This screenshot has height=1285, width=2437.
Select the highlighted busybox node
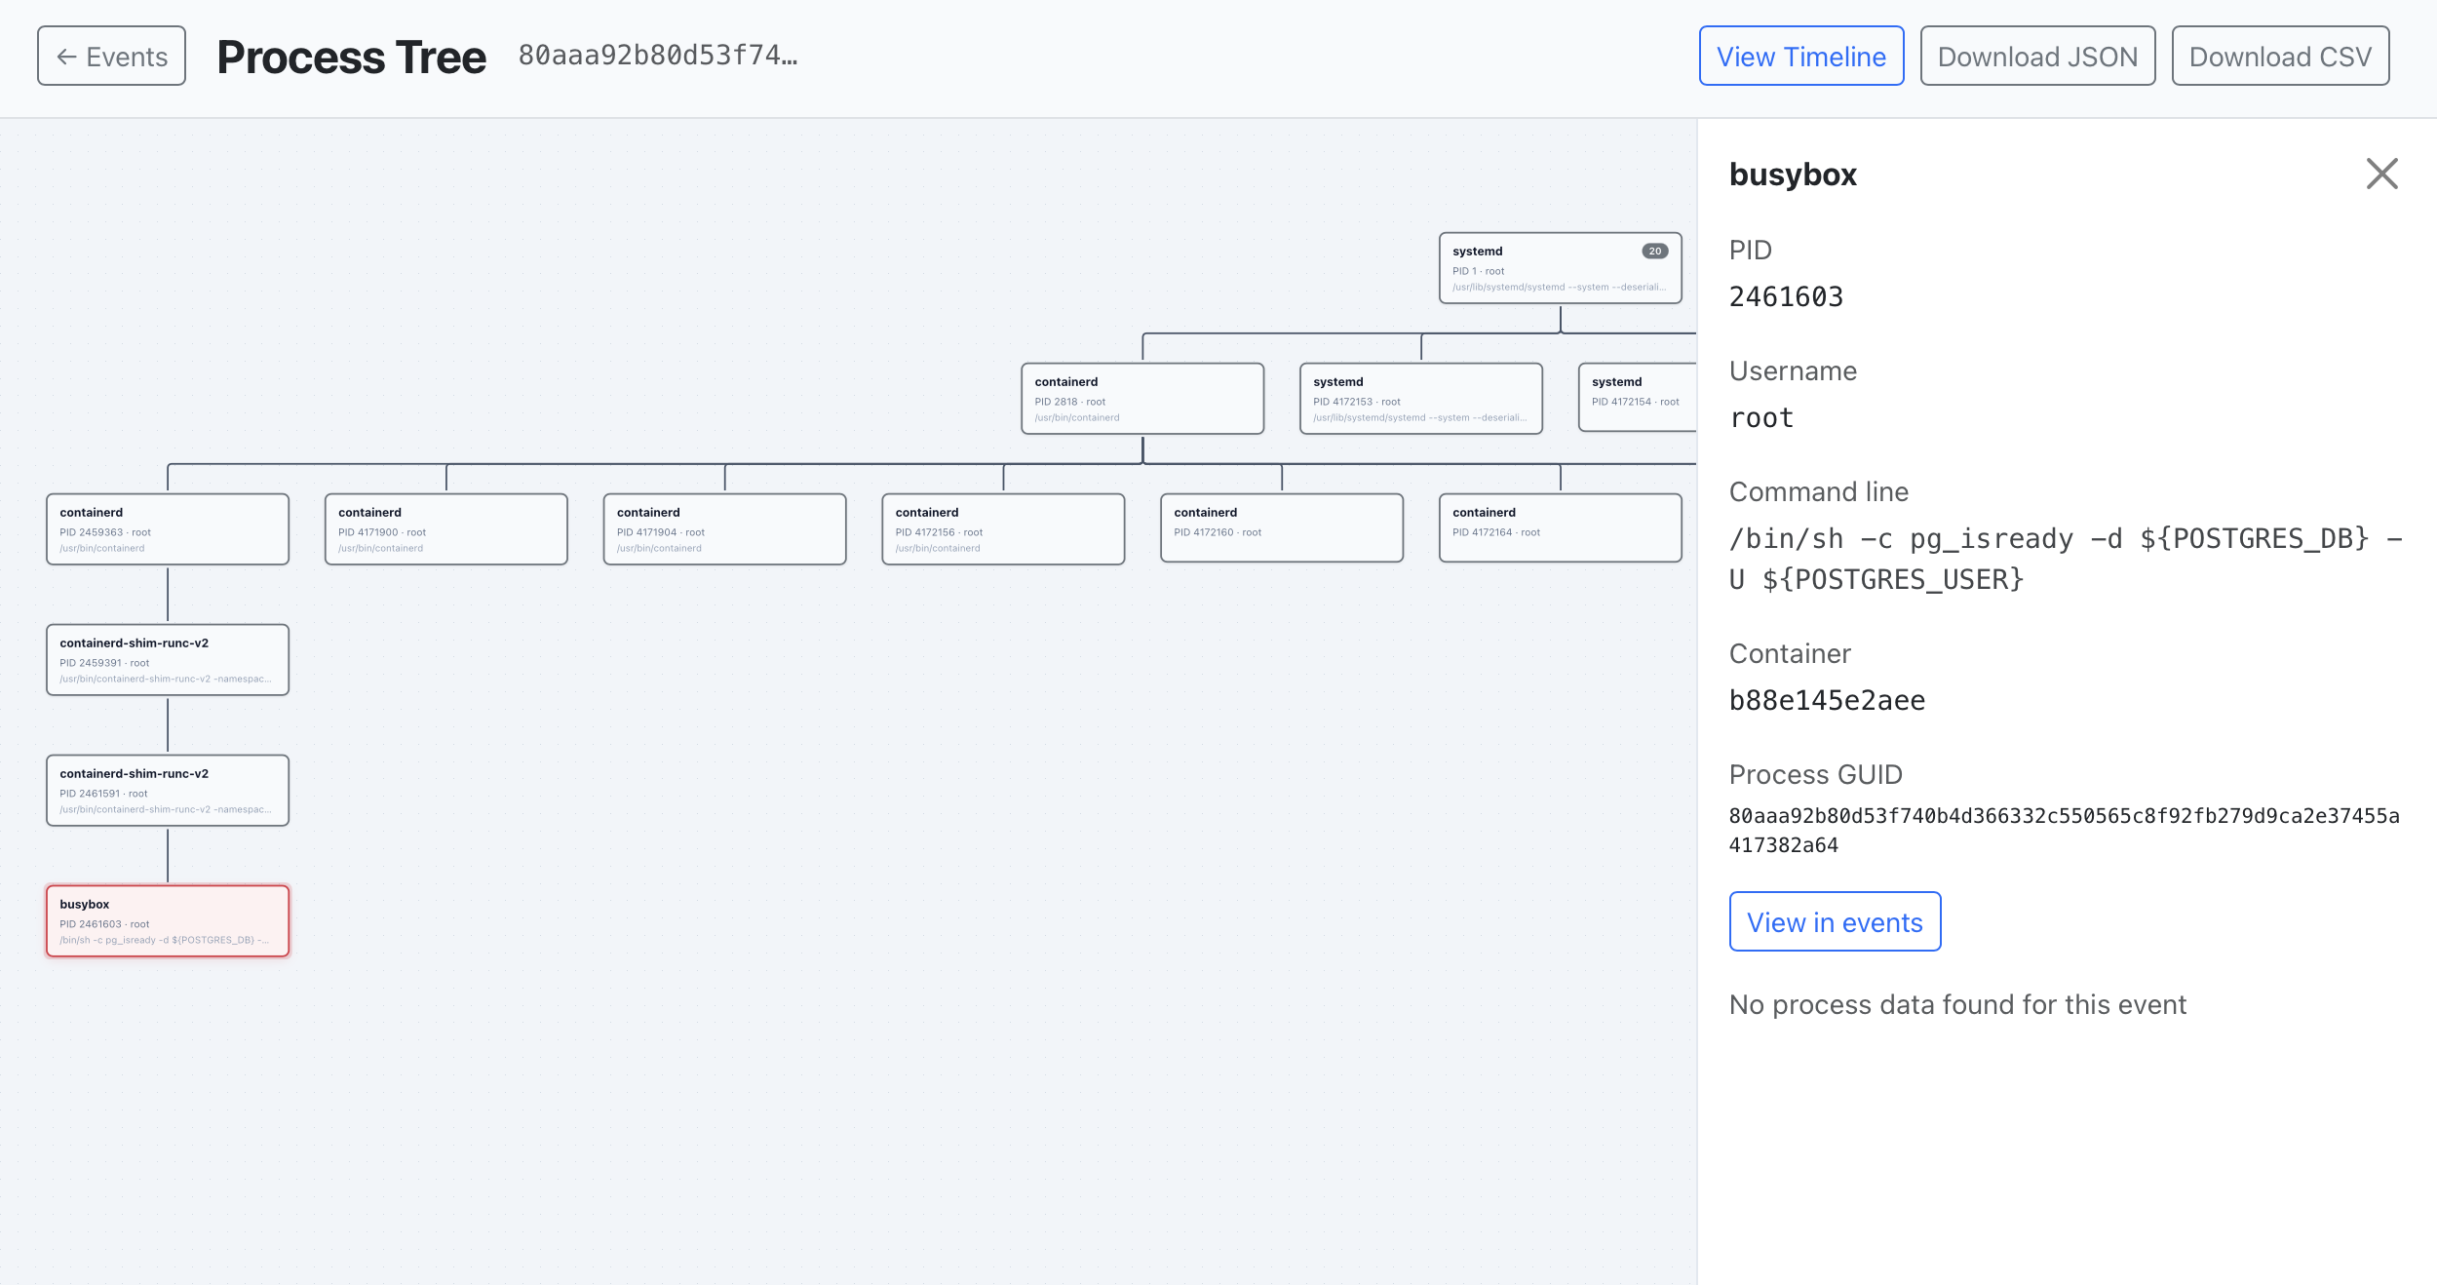[x=168, y=921]
